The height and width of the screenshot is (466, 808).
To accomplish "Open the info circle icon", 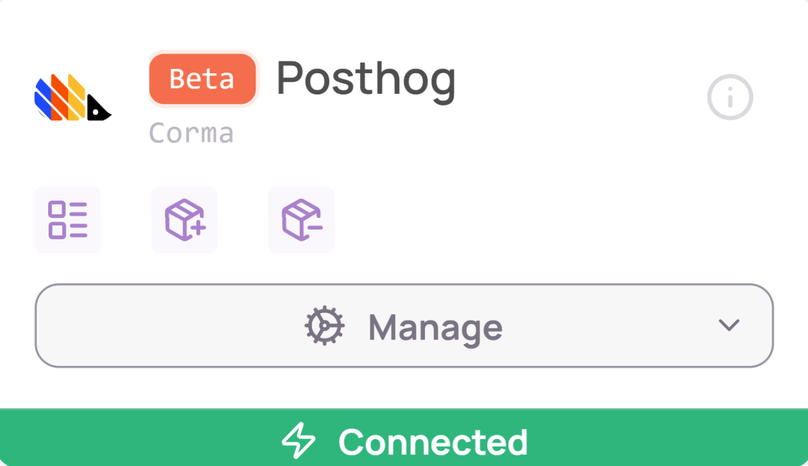I will click(729, 97).
